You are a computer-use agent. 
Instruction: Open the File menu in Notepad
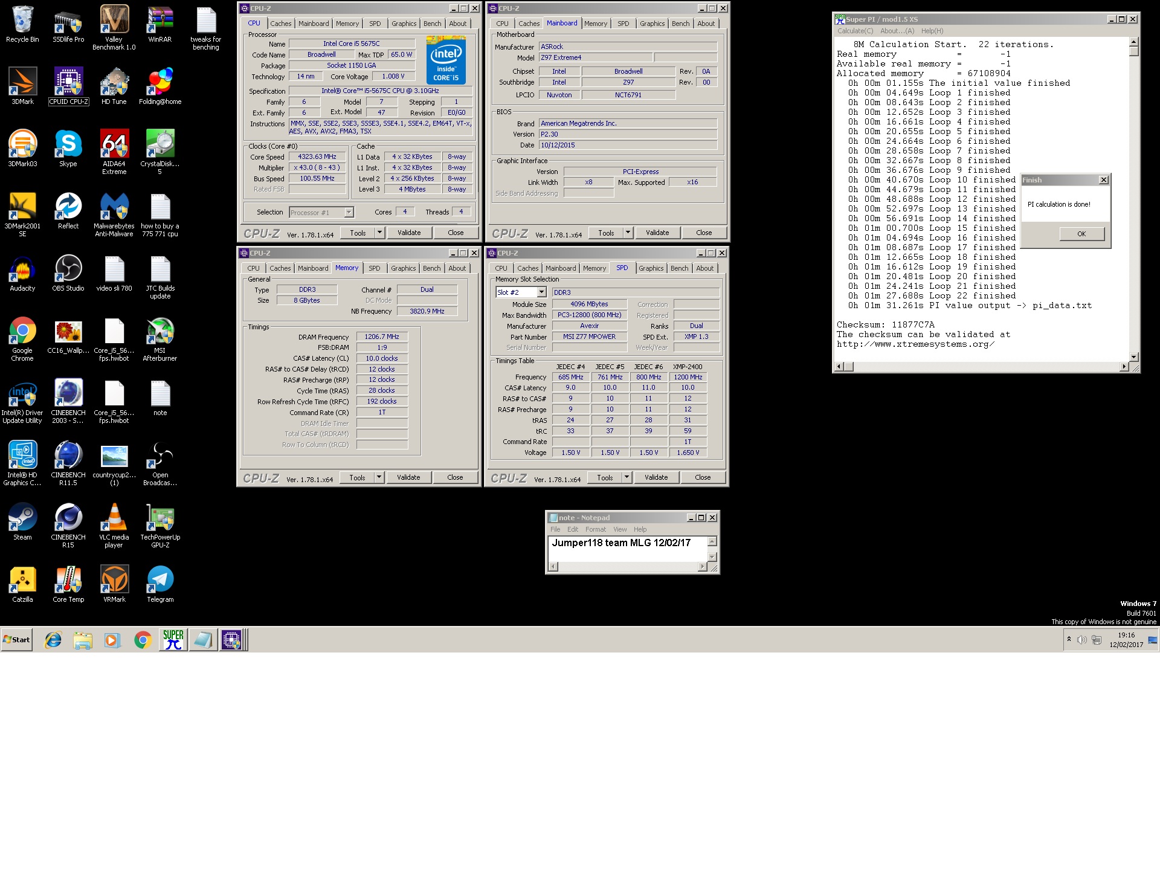pyautogui.click(x=555, y=529)
